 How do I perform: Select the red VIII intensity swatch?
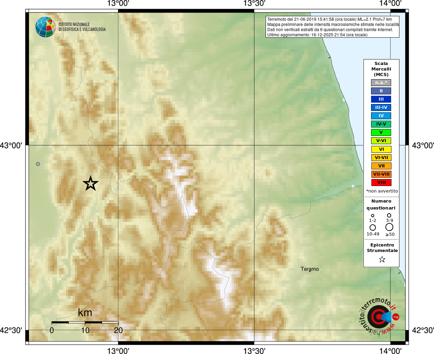pyautogui.click(x=381, y=183)
